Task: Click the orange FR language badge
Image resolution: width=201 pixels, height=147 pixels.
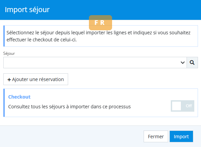Action: point(101,23)
